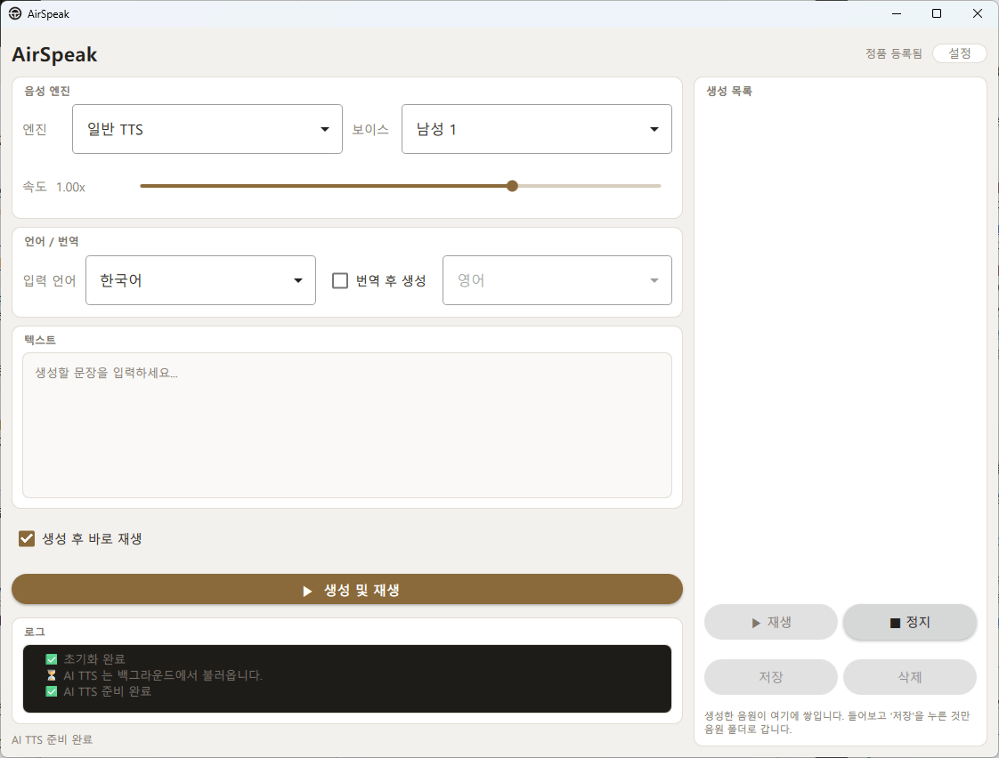Click green check icon beside 초기화 완료

tap(52, 659)
